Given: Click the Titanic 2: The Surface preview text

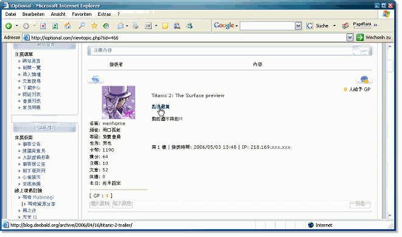Looking at the screenshot, I should (x=188, y=95).
